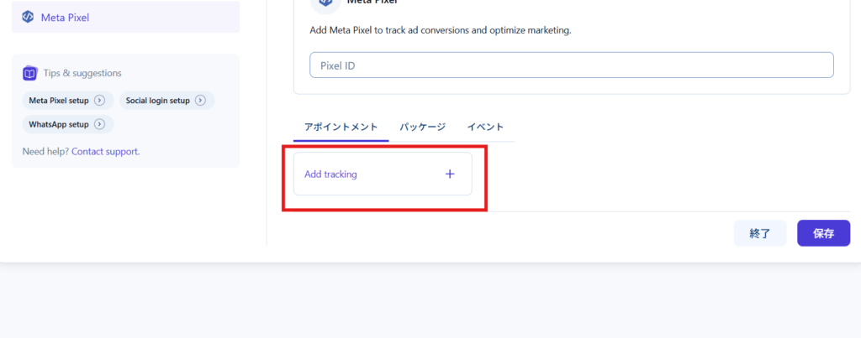Click the Meta Pixel logo above the description
The height and width of the screenshot is (338, 861).
[x=324, y=3]
